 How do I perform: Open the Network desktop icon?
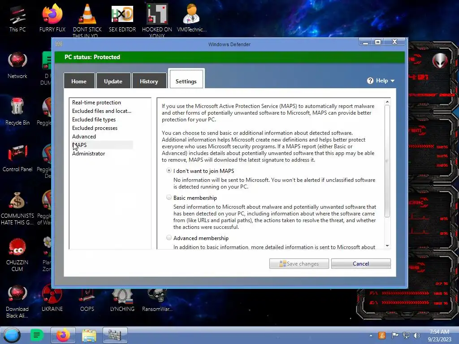click(x=17, y=65)
